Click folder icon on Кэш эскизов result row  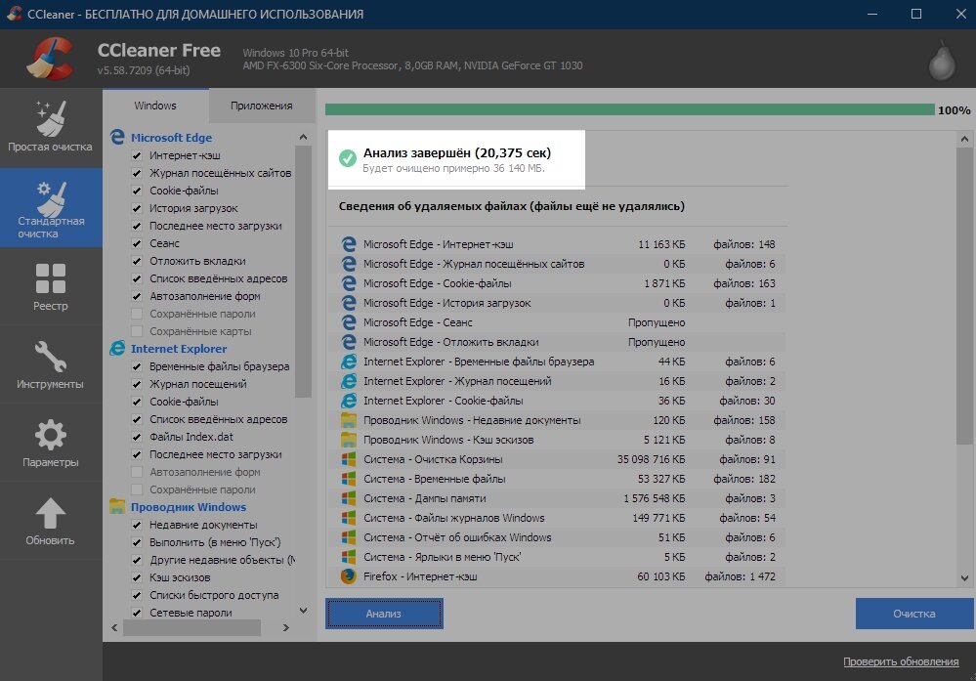[349, 440]
